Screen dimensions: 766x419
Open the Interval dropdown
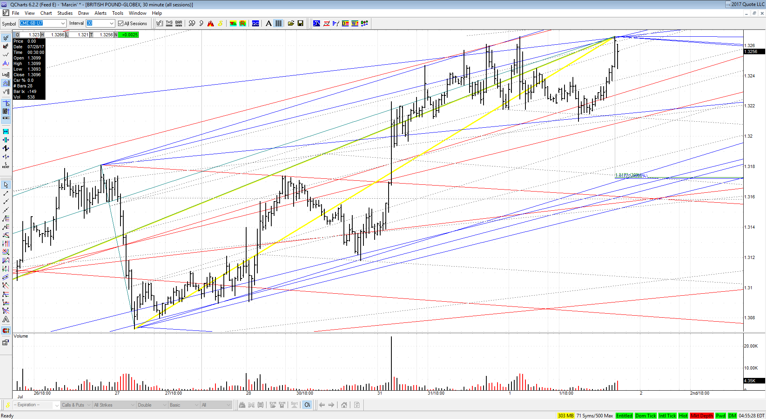pyautogui.click(x=112, y=23)
